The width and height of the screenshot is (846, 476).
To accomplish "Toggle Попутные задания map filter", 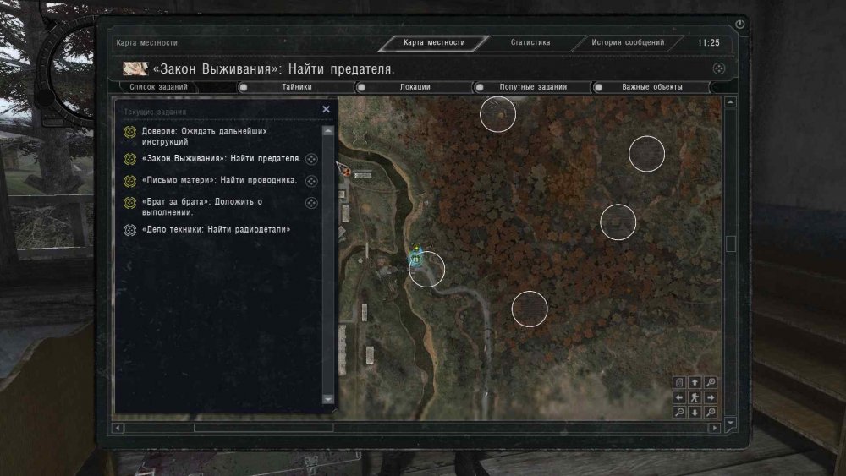I will coord(532,87).
